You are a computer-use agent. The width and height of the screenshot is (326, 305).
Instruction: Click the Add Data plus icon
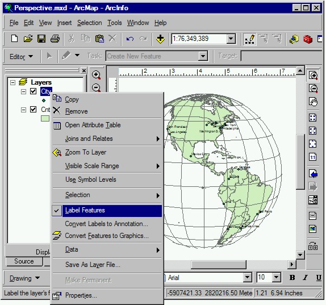(x=160, y=39)
